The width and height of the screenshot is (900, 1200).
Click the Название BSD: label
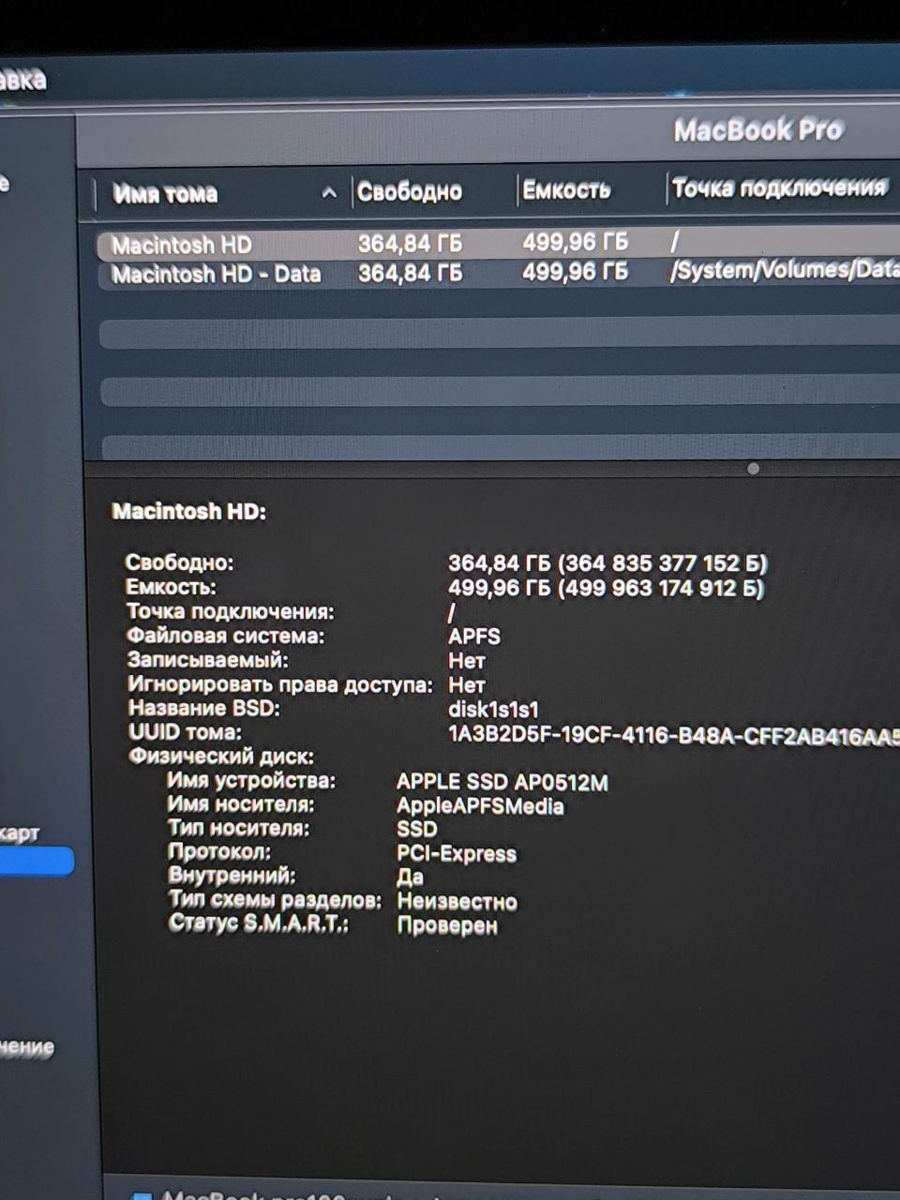pos(204,709)
